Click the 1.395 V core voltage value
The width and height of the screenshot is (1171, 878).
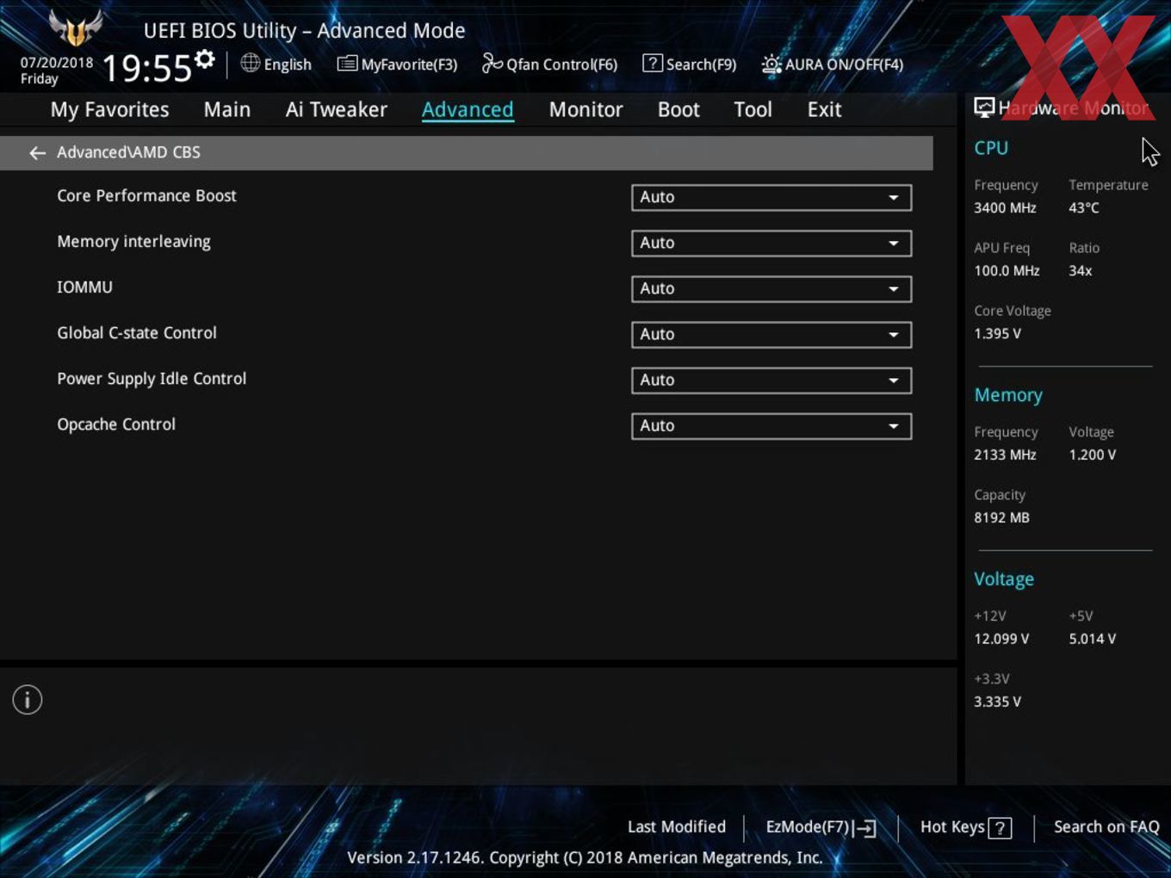997,333
